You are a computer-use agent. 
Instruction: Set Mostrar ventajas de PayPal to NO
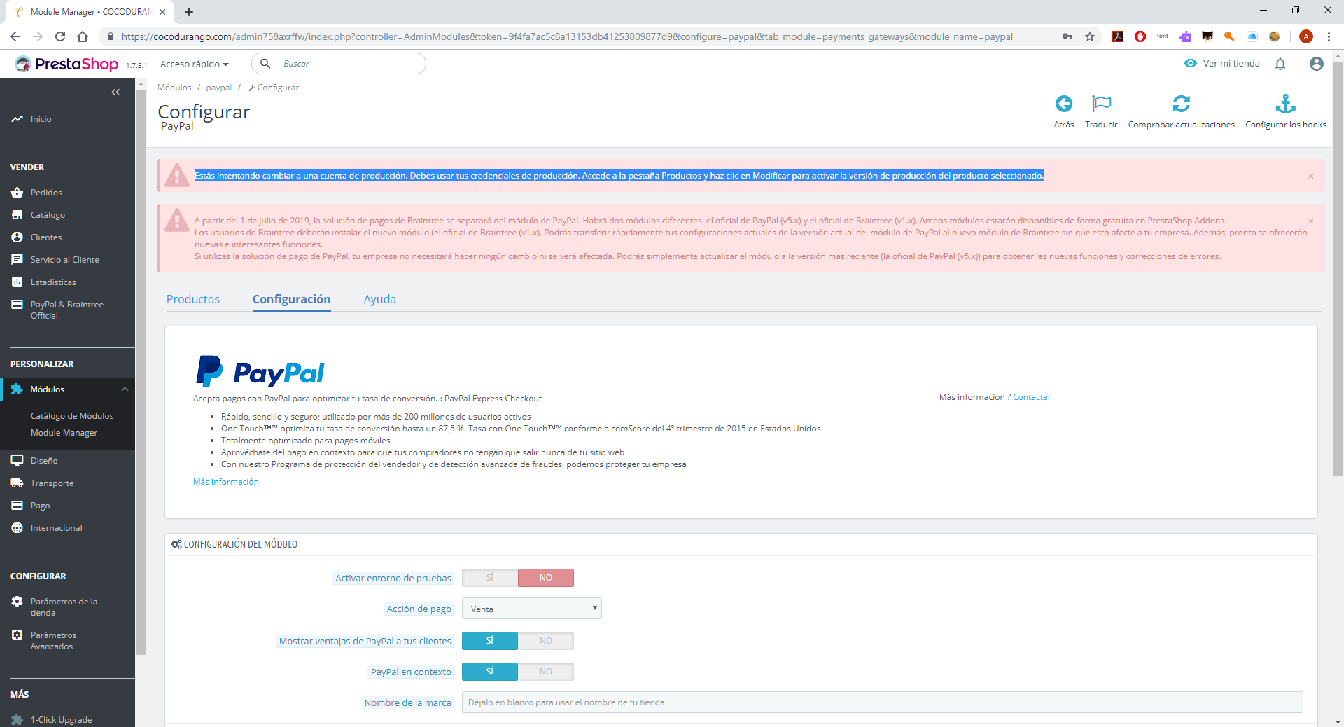tap(546, 641)
